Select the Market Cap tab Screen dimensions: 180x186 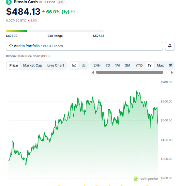pyautogui.click(x=33, y=65)
